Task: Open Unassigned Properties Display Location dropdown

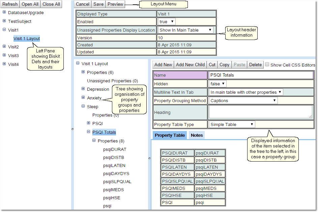Action: click(x=186, y=30)
